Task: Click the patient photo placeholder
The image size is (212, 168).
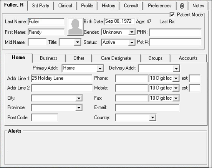Action: point(75,27)
